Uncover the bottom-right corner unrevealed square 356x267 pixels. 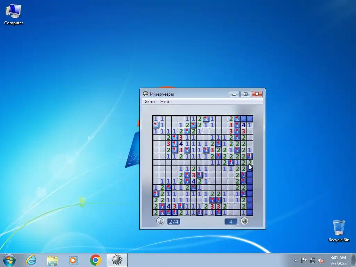click(250, 213)
